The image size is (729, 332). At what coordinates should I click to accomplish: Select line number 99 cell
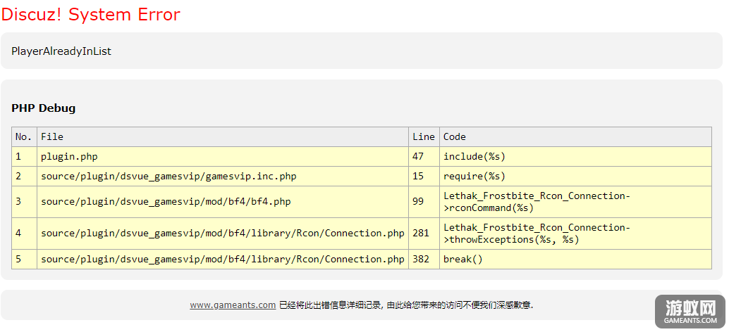(424, 202)
